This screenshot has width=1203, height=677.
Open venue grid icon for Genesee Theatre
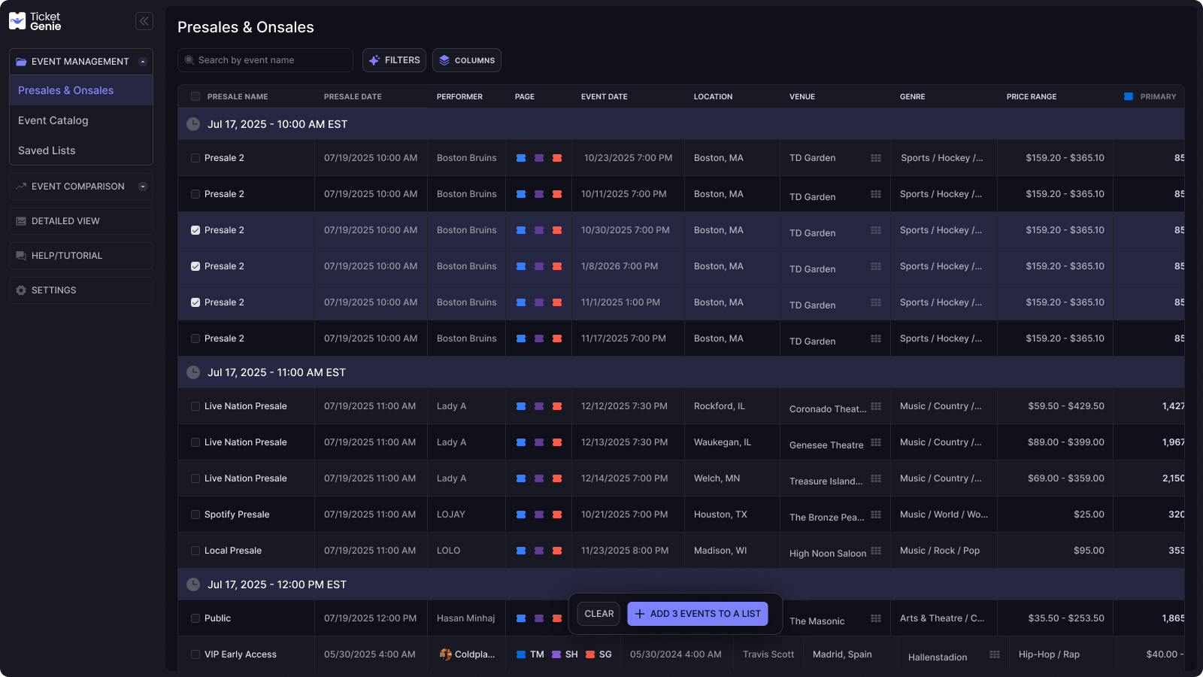(876, 442)
